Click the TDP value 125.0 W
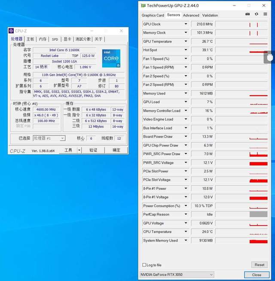The width and height of the screenshot is (275, 281). pyautogui.click(x=88, y=56)
